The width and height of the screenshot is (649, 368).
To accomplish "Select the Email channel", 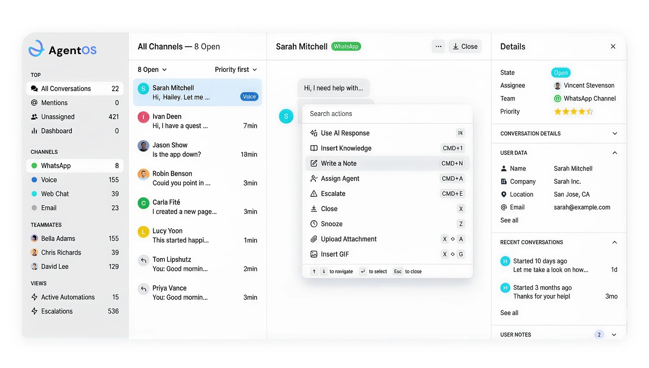I will click(75, 208).
